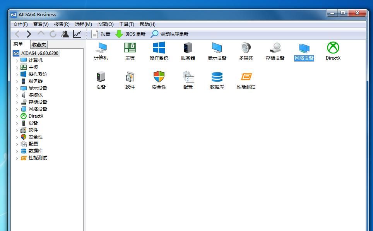Open the 多媒体 speaker icon in main pane
Screen dimensions: 373x231
click(x=246, y=48)
